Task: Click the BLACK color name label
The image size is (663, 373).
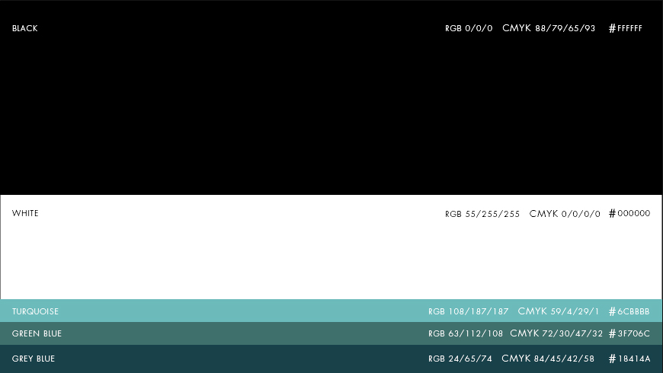Action: pyautogui.click(x=25, y=28)
